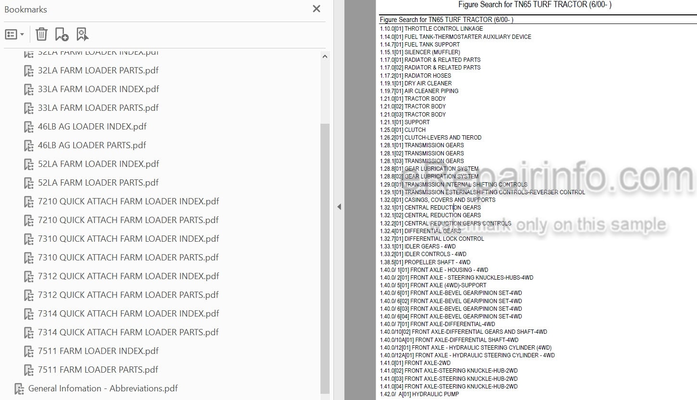
Task: Open General Infomation - Abbreviations.pdf bookmark
Action: [103, 388]
